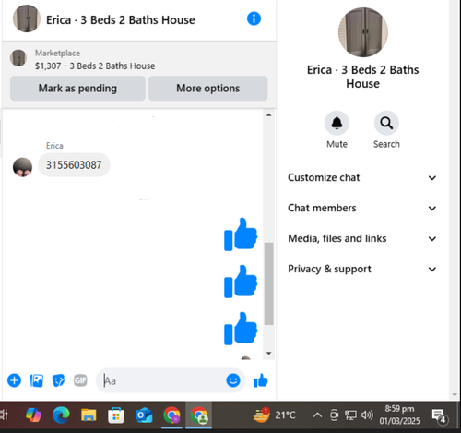The height and width of the screenshot is (433, 461).
Task: Open network settings from the tray
Action: point(350,415)
